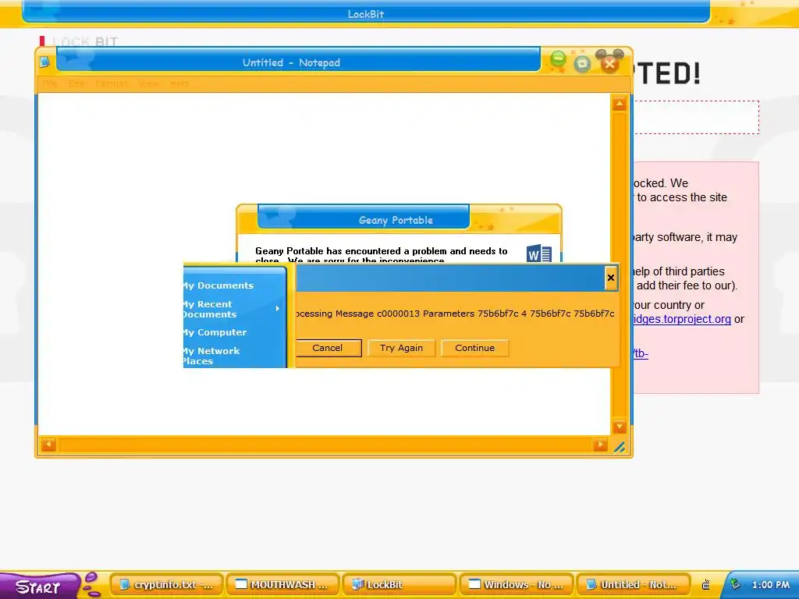This screenshot has height=599, width=799.
Task: Click Try Again in the error dialog
Action: pos(401,348)
